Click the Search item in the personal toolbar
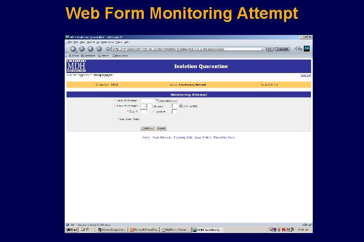Viewport: 364px width, 242px height. tap(103, 56)
